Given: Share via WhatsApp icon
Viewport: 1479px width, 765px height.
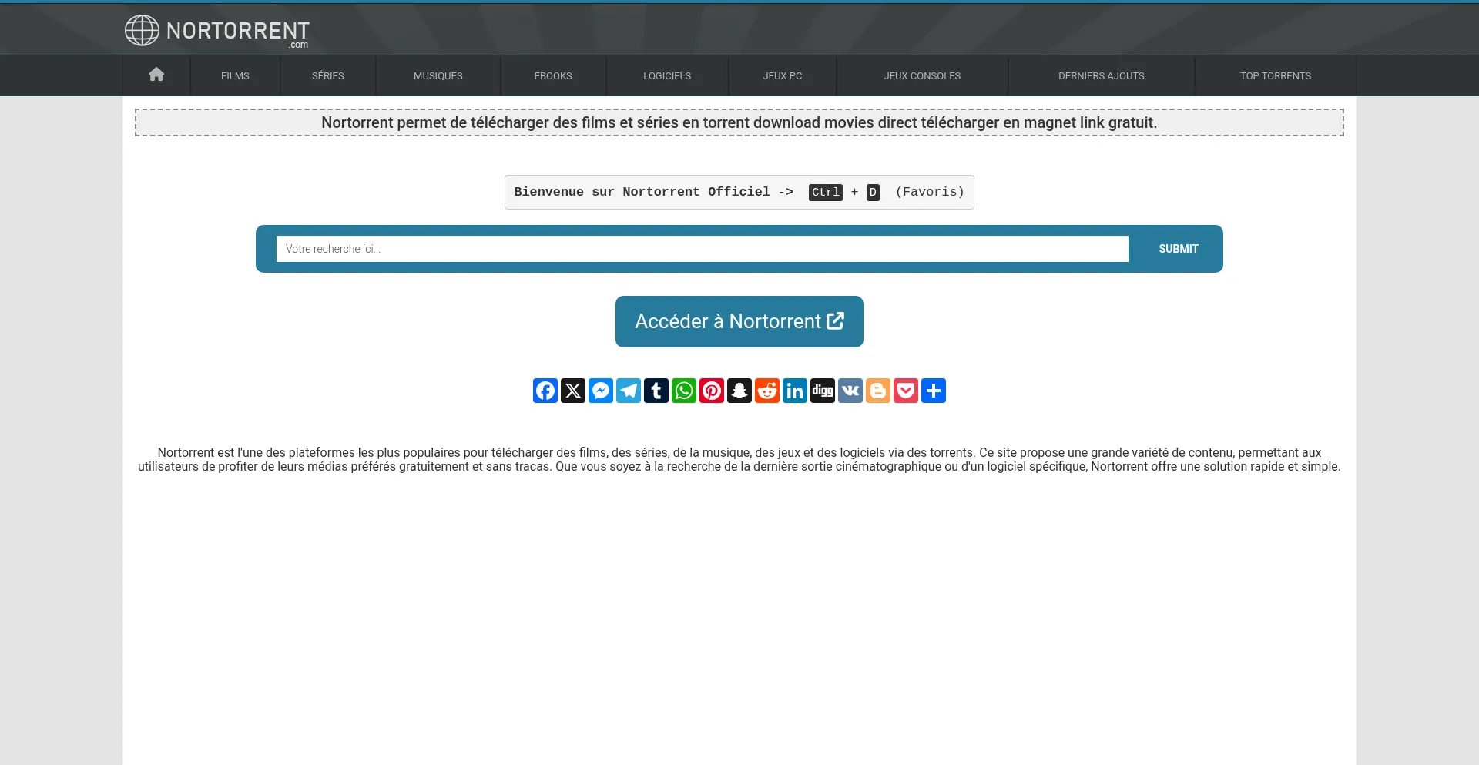Looking at the screenshot, I should pyautogui.click(x=684, y=391).
